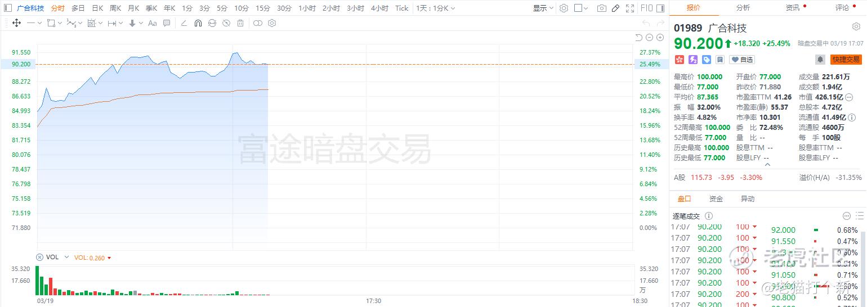Collapse quote details with up chevron
The height and width of the screenshot is (307, 867).
(767, 165)
